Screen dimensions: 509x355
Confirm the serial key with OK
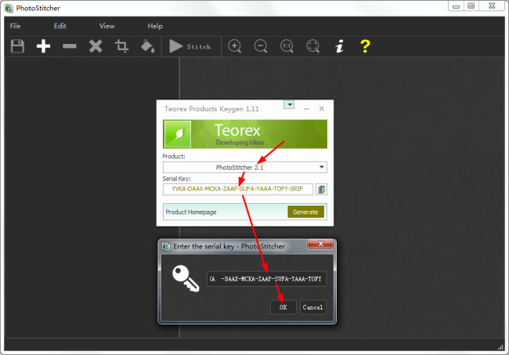pyautogui.click(x=283, y=307)
